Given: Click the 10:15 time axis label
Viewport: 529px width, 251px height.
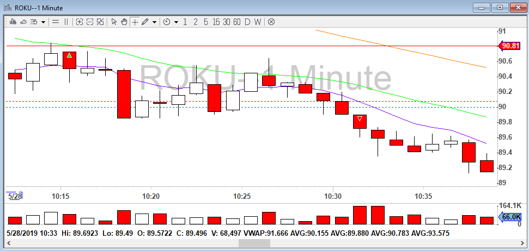Looking at the screenshot, I should tap(60, 196).
